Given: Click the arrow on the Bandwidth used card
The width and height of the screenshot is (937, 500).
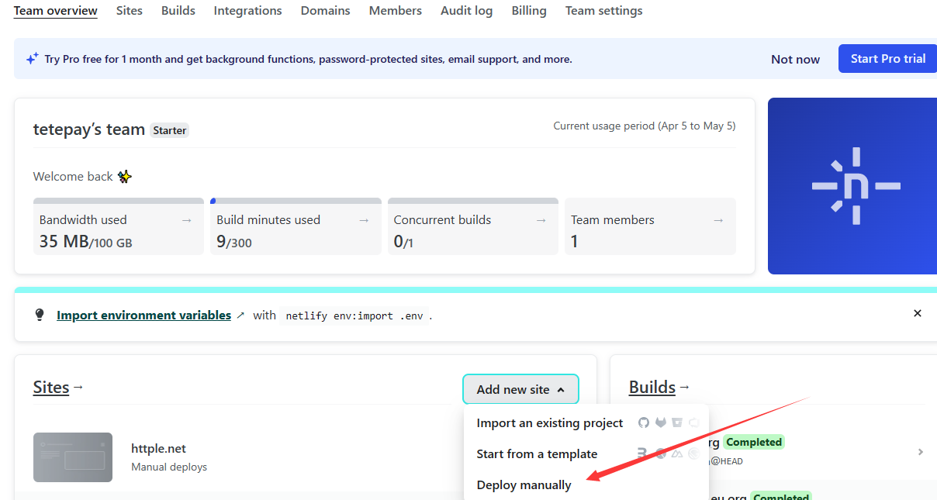Looking at the screenshot, I should [x=186, y=220].
